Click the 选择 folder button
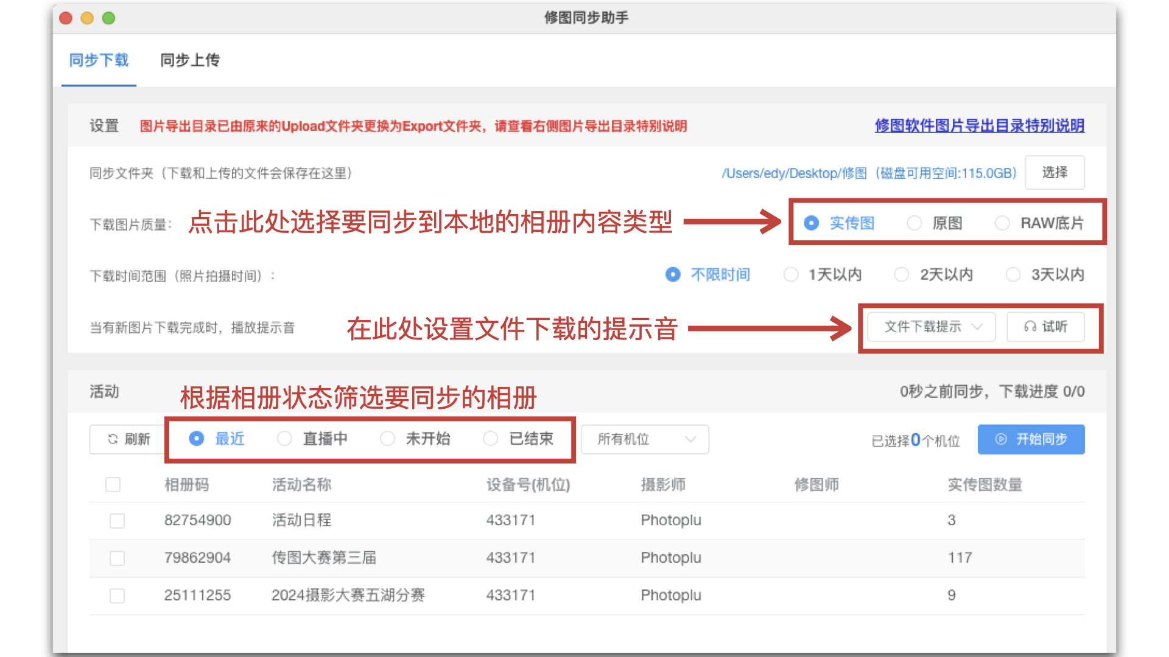Image resolution: width=1169 pixels, height=657 pixels. click(1055, 173)
